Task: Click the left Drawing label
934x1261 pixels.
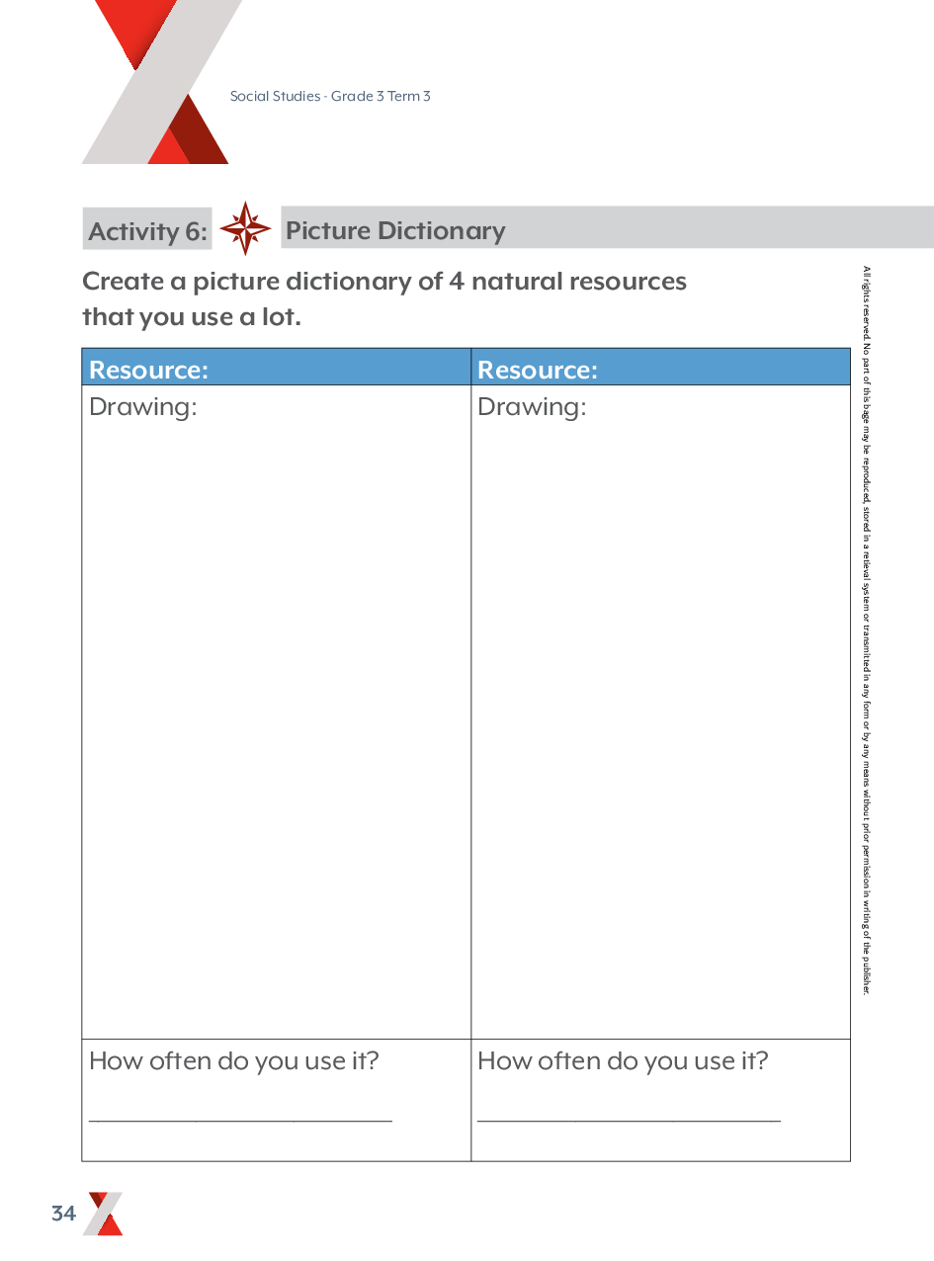Action: point(143,406)
